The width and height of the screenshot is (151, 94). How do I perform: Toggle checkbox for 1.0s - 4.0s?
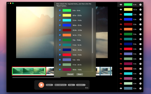(60, 60)
